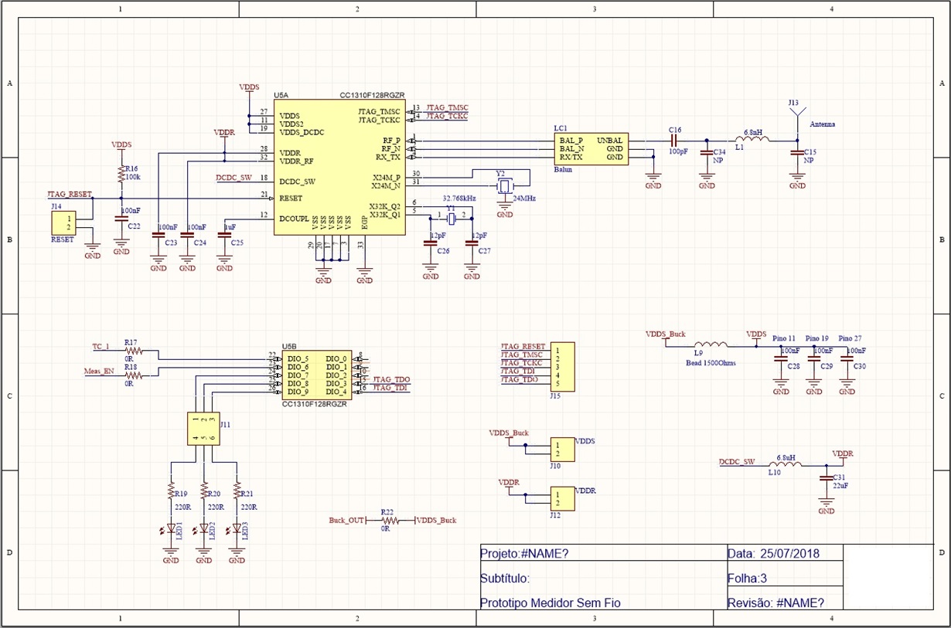The height and width of the screenshot is (628, 951).
Task: Click the Y1 32.768kHz crystal
Action: pos(452,217)
